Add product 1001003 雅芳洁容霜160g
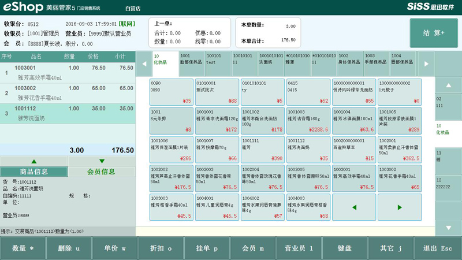This screenshot has width=462, height=260. 308,121
